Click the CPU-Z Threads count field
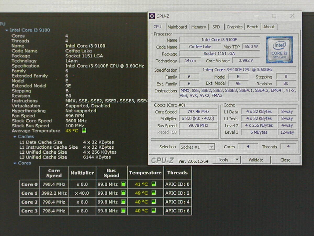314x236 pixels. 288,147
